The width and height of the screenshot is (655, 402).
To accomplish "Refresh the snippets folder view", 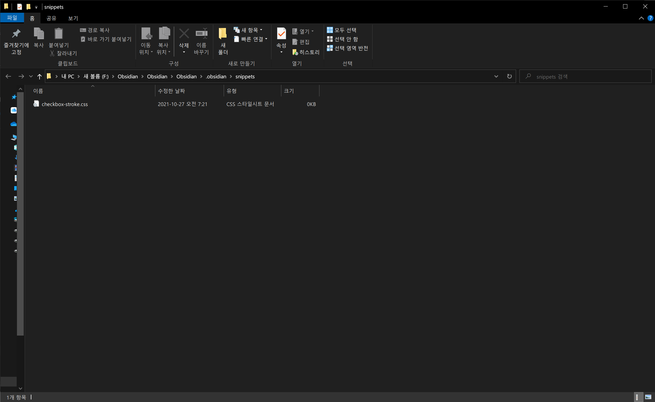I will tap(509, 76).
